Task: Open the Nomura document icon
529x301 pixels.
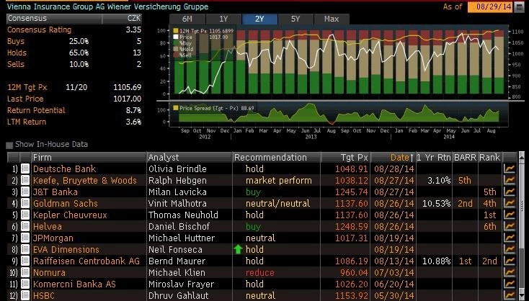Action: click(25, 272)
